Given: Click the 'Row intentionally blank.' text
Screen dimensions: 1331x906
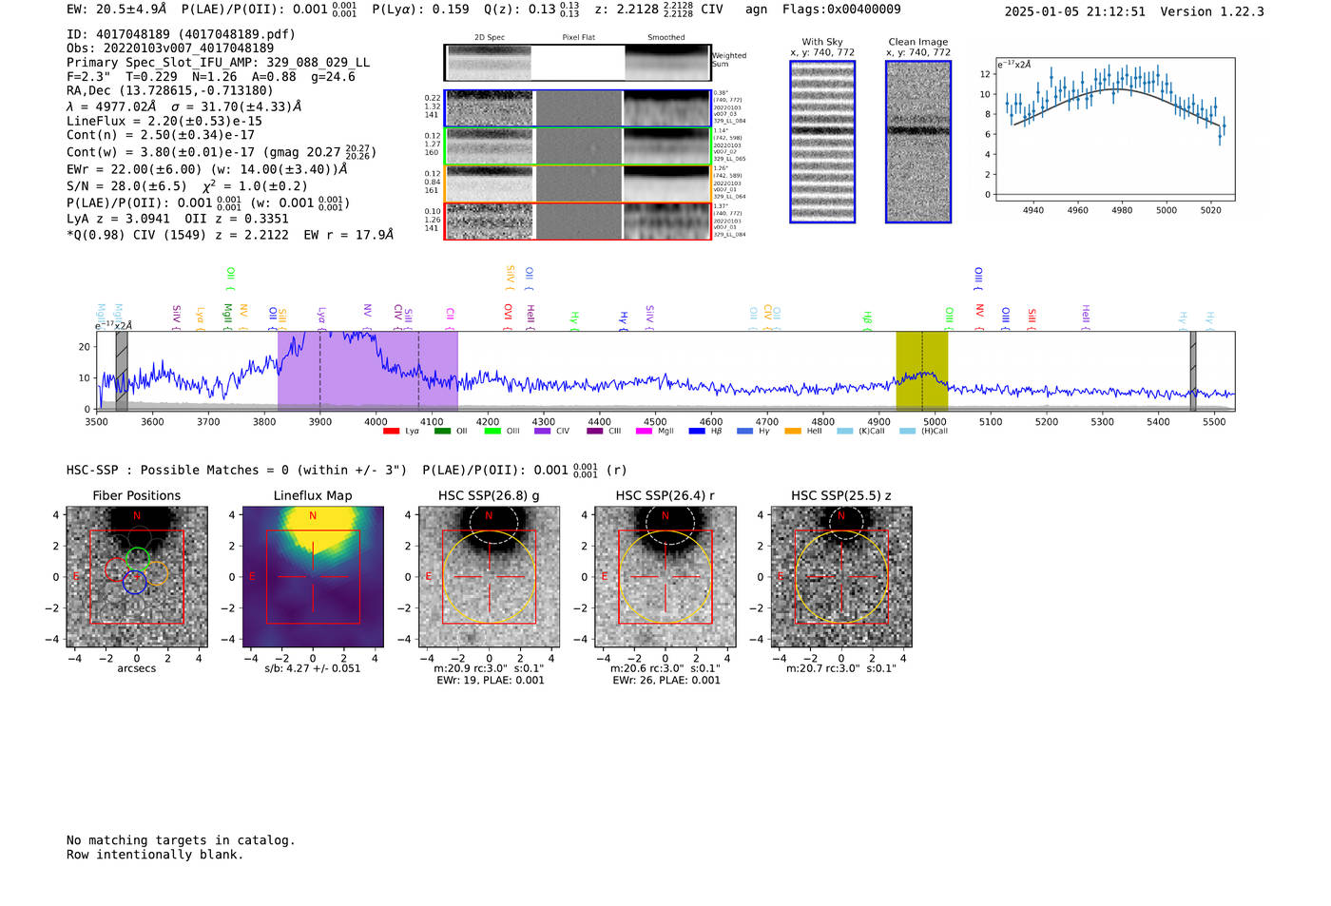Looking at the screenshot, I should [155, 855].
